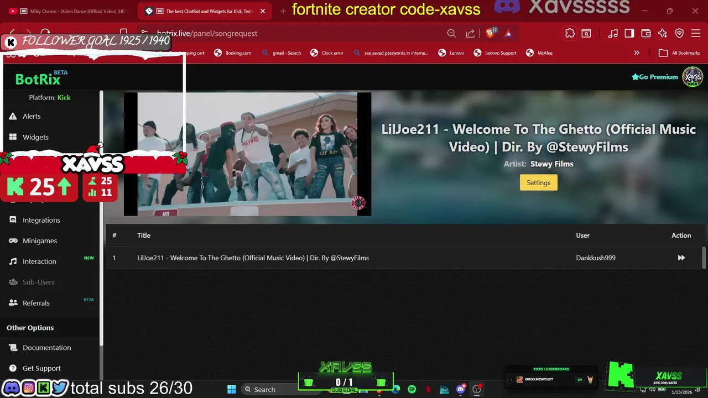
Task: Open a new browser tab
Action: (283, 11)
